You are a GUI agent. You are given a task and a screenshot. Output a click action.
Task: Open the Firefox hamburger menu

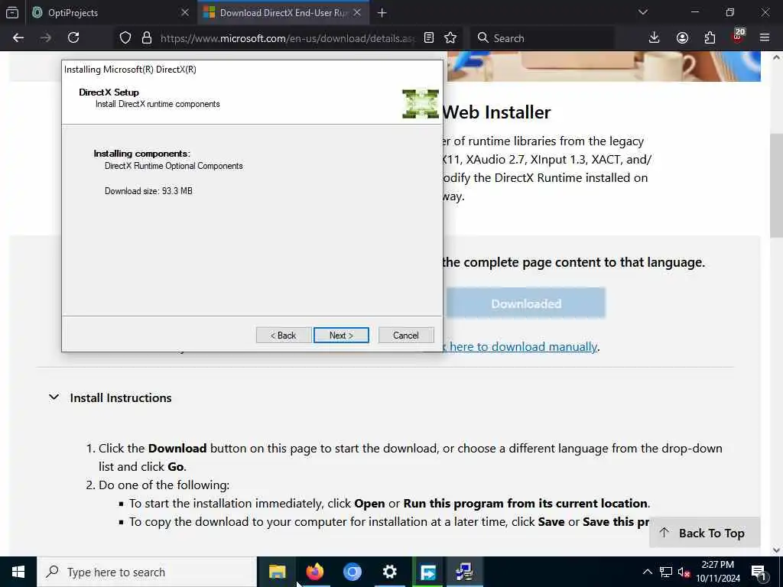764,38
